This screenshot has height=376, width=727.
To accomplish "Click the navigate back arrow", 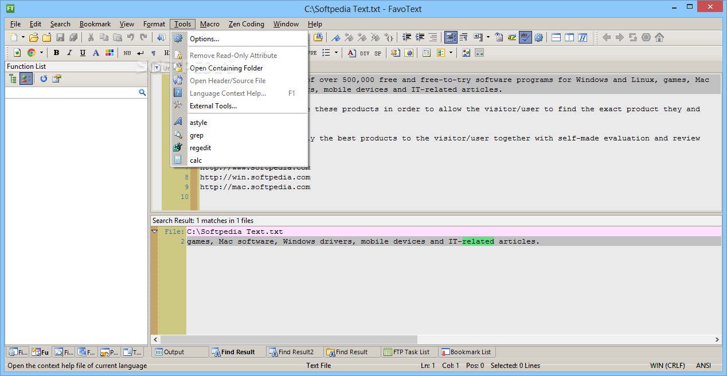I will click(607, 38).
